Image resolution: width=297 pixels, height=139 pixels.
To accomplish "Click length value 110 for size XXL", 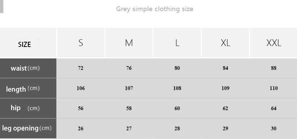I will click(274, 88).
